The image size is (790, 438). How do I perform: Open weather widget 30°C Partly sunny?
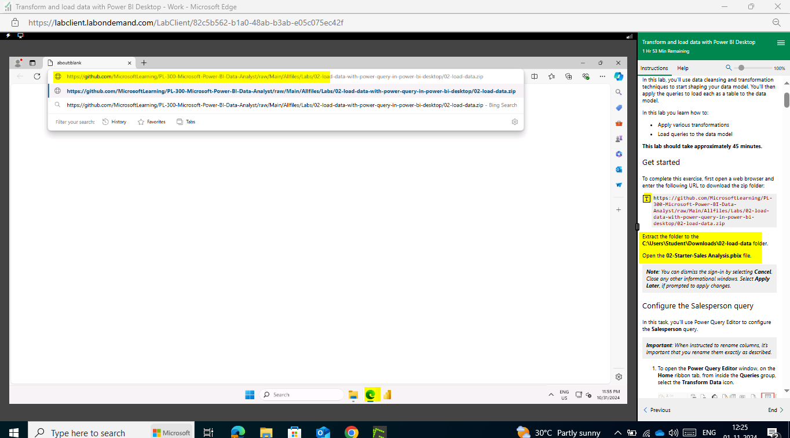click(558, 432)
